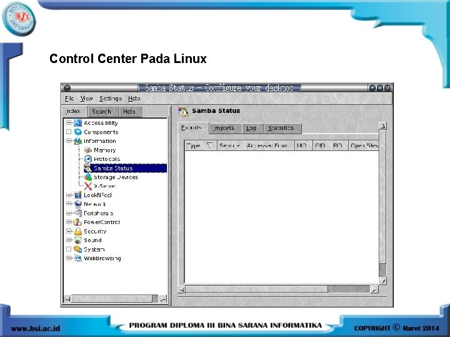Image resolution: width=450 pixels, height=337 pixels.
Task: Click the Accessibility icon in the tree
Action: [x=77, y=123]
